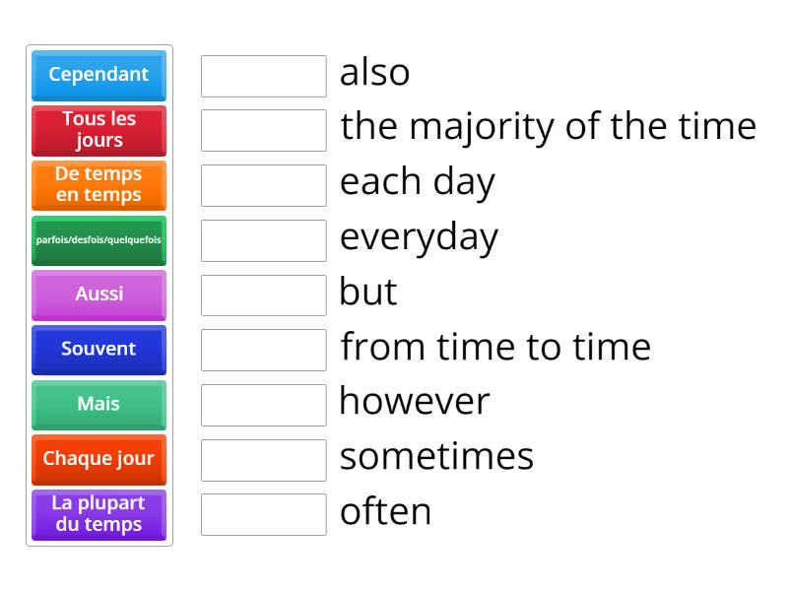Click the answer box beside the majority of the time

263,129
